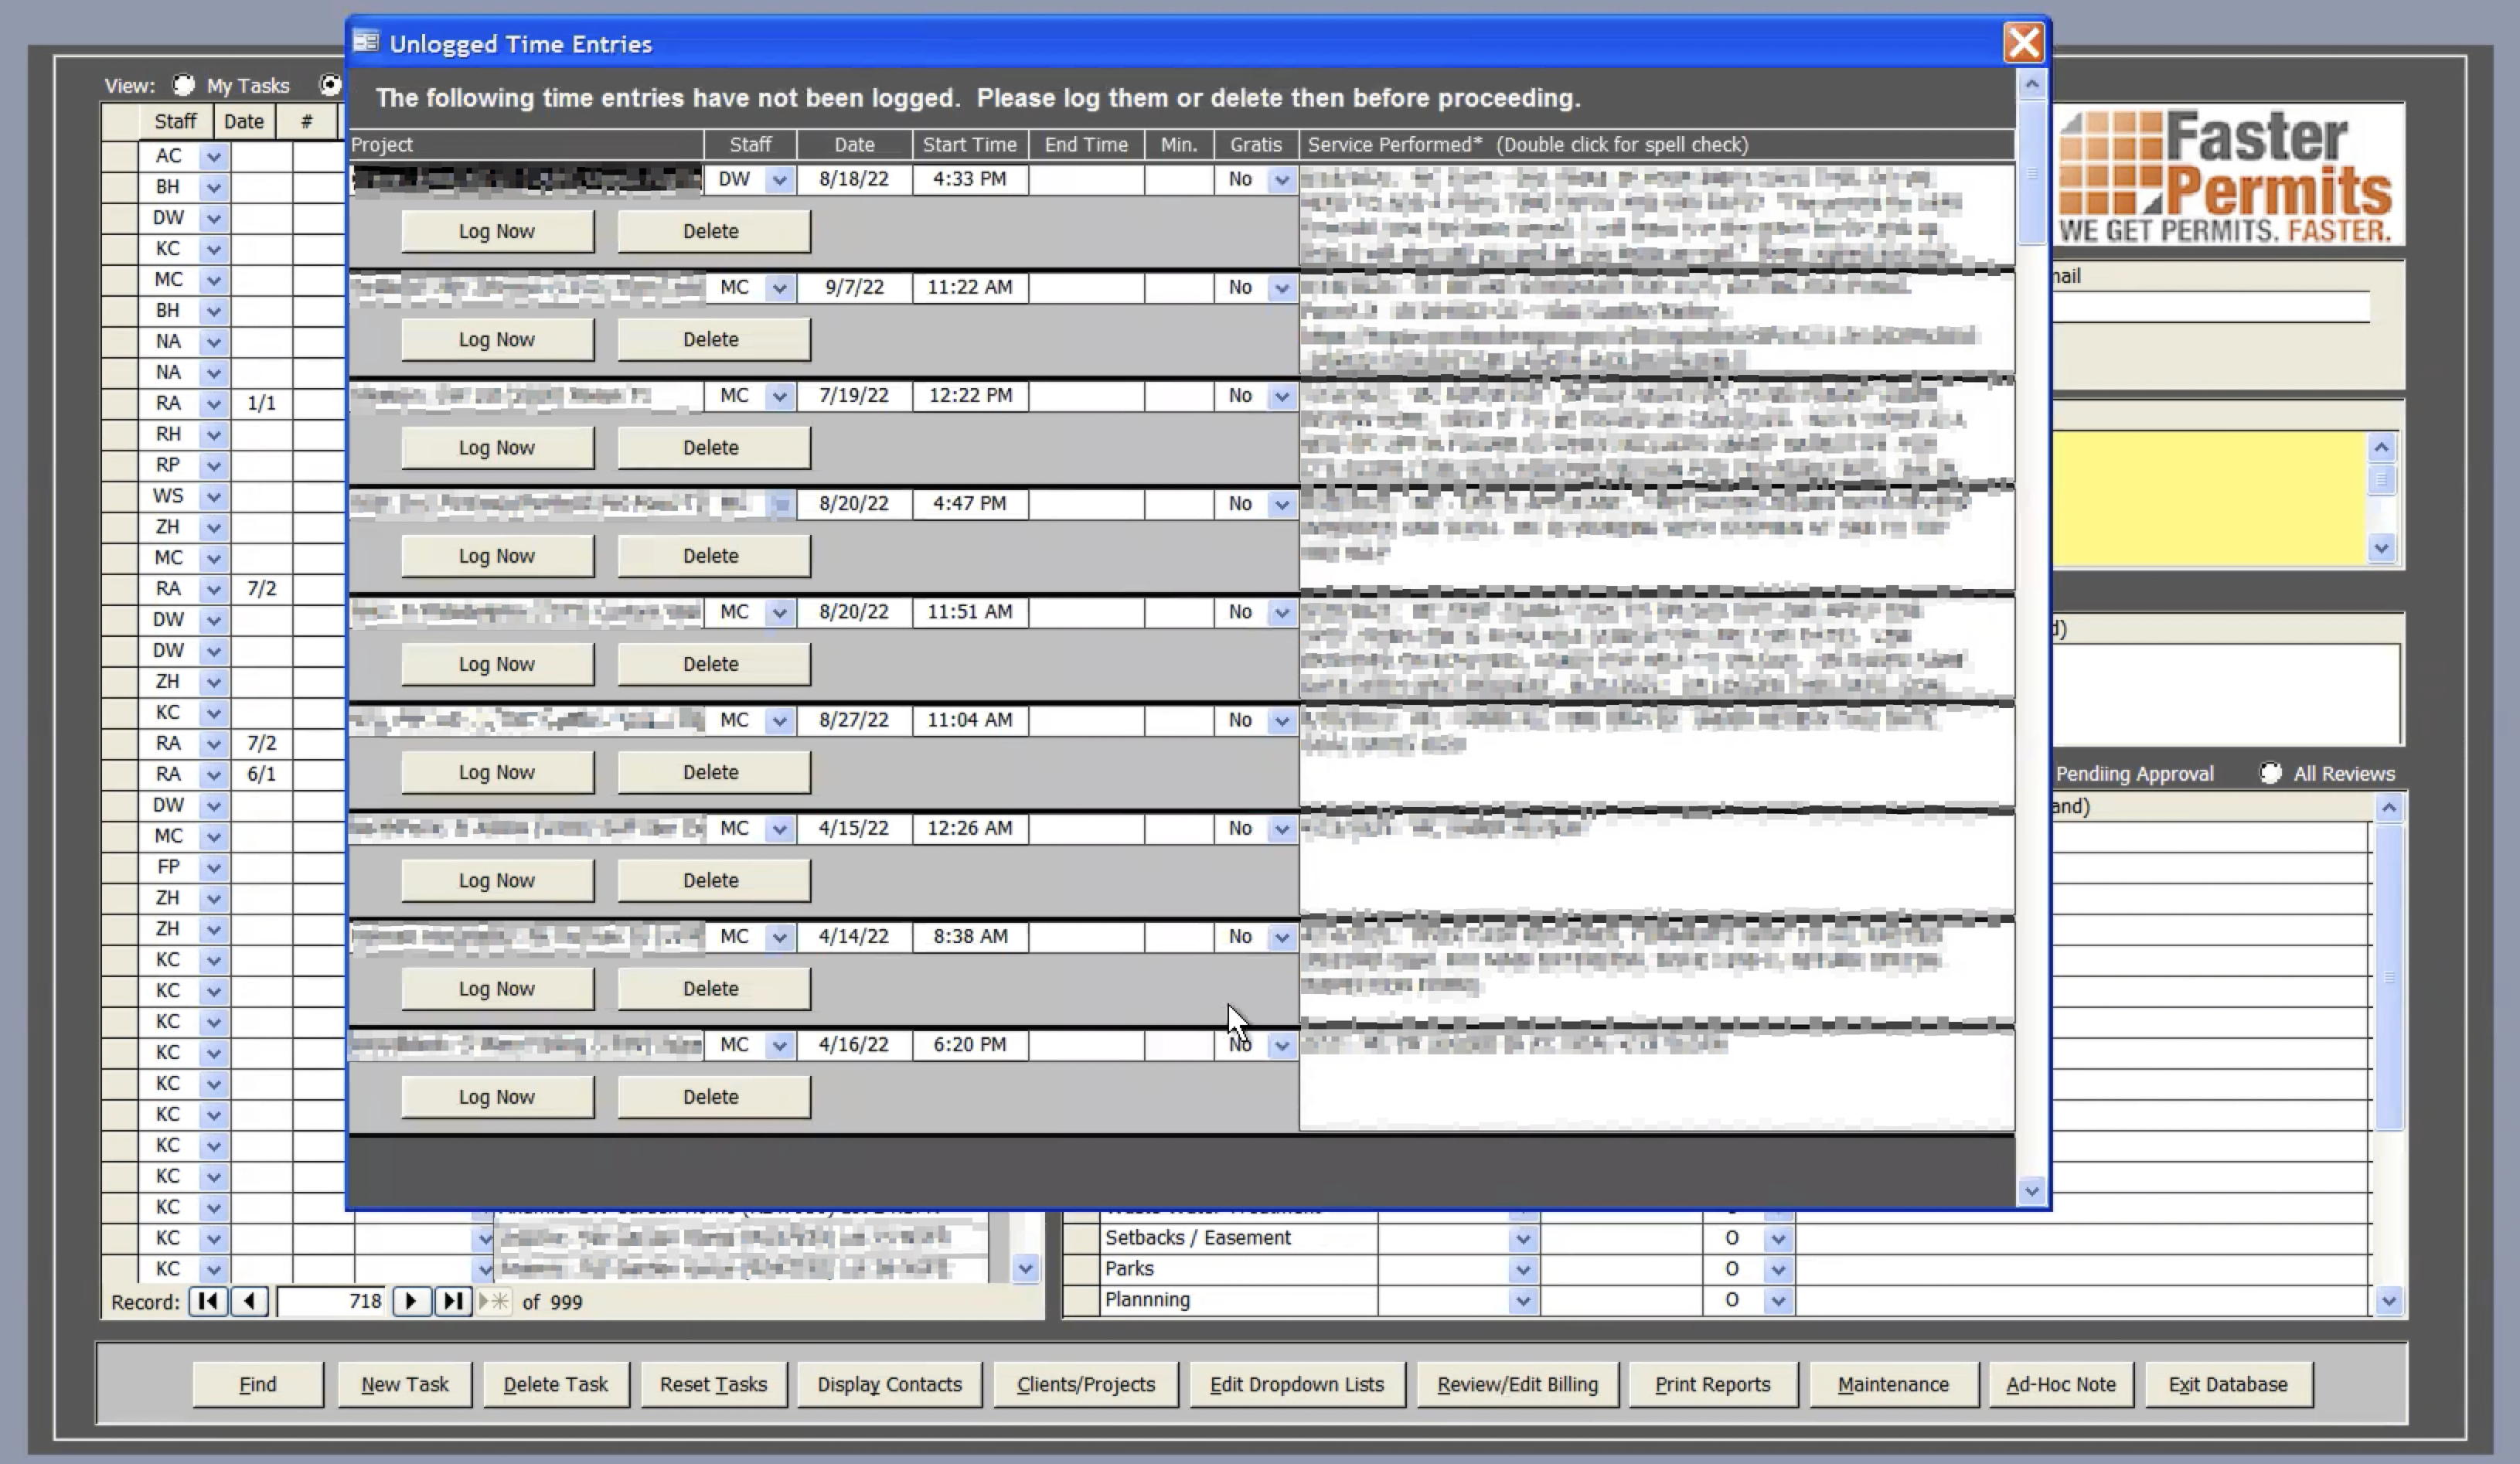Go to previous record arrow
Screen dimensions: 2520x1464
(x=250, y=1301)
